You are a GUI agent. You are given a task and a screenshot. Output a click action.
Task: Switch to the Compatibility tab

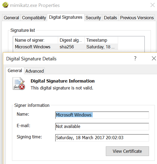(34, 18)
